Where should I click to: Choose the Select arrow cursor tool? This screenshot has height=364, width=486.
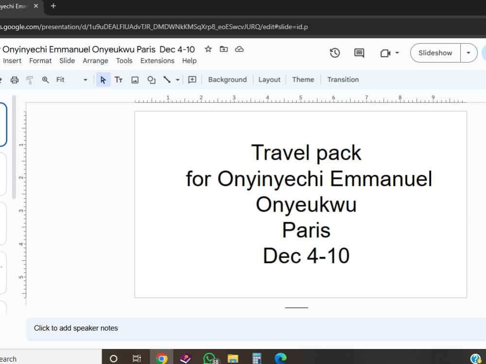pos(103,80)
